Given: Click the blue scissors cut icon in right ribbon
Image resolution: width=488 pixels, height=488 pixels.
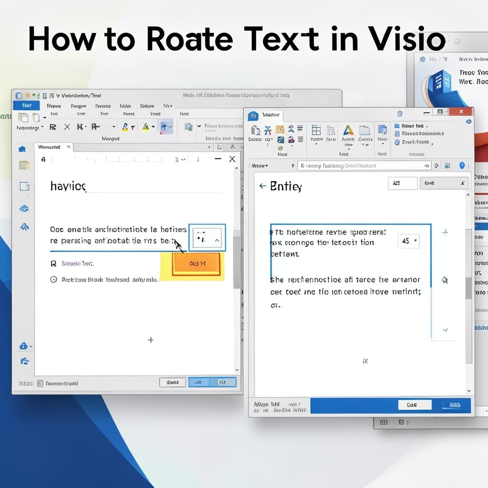Looking at the screenshot, I should (268, 130).
